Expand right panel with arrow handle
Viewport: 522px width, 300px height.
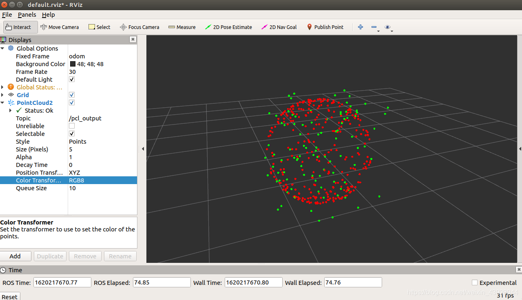coord(520,149)
